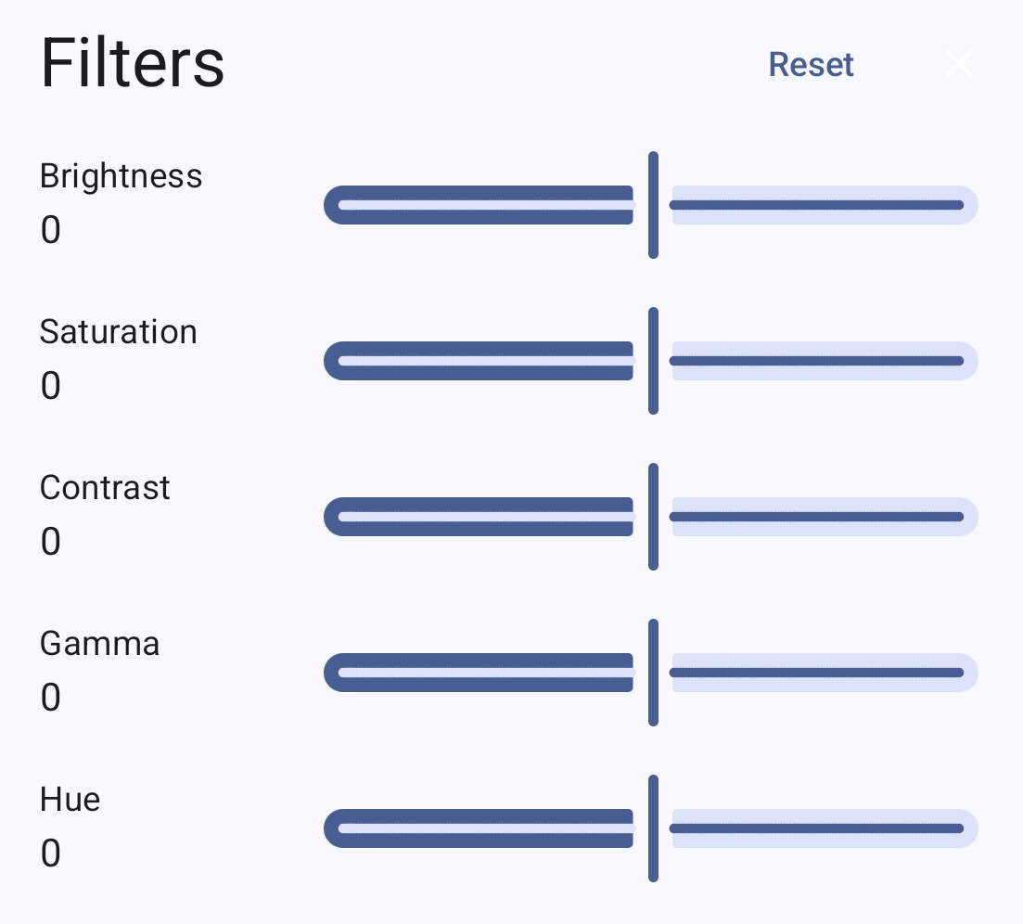
Task: Click the Brightness value showing 0
Action: tap(49, 229)
